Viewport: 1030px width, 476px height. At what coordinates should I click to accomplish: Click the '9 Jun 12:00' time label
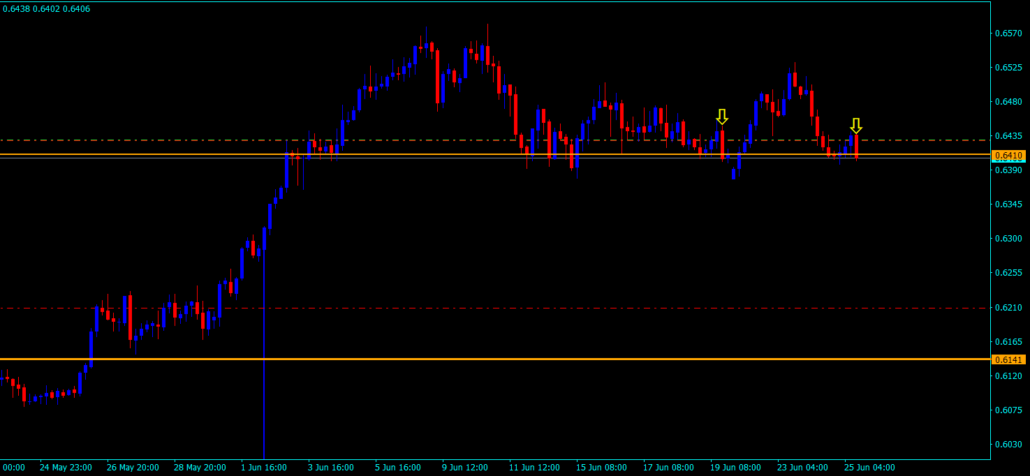pyautogui.click(x=465, y=467)
